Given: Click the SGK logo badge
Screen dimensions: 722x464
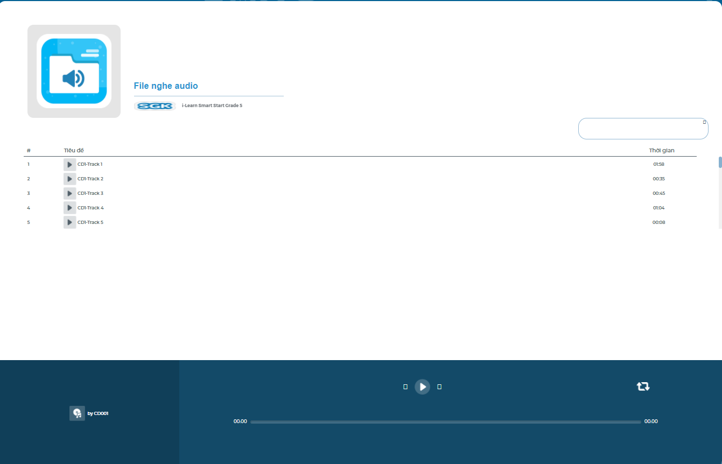Looking at the screenshot, I should click(155, 106).
